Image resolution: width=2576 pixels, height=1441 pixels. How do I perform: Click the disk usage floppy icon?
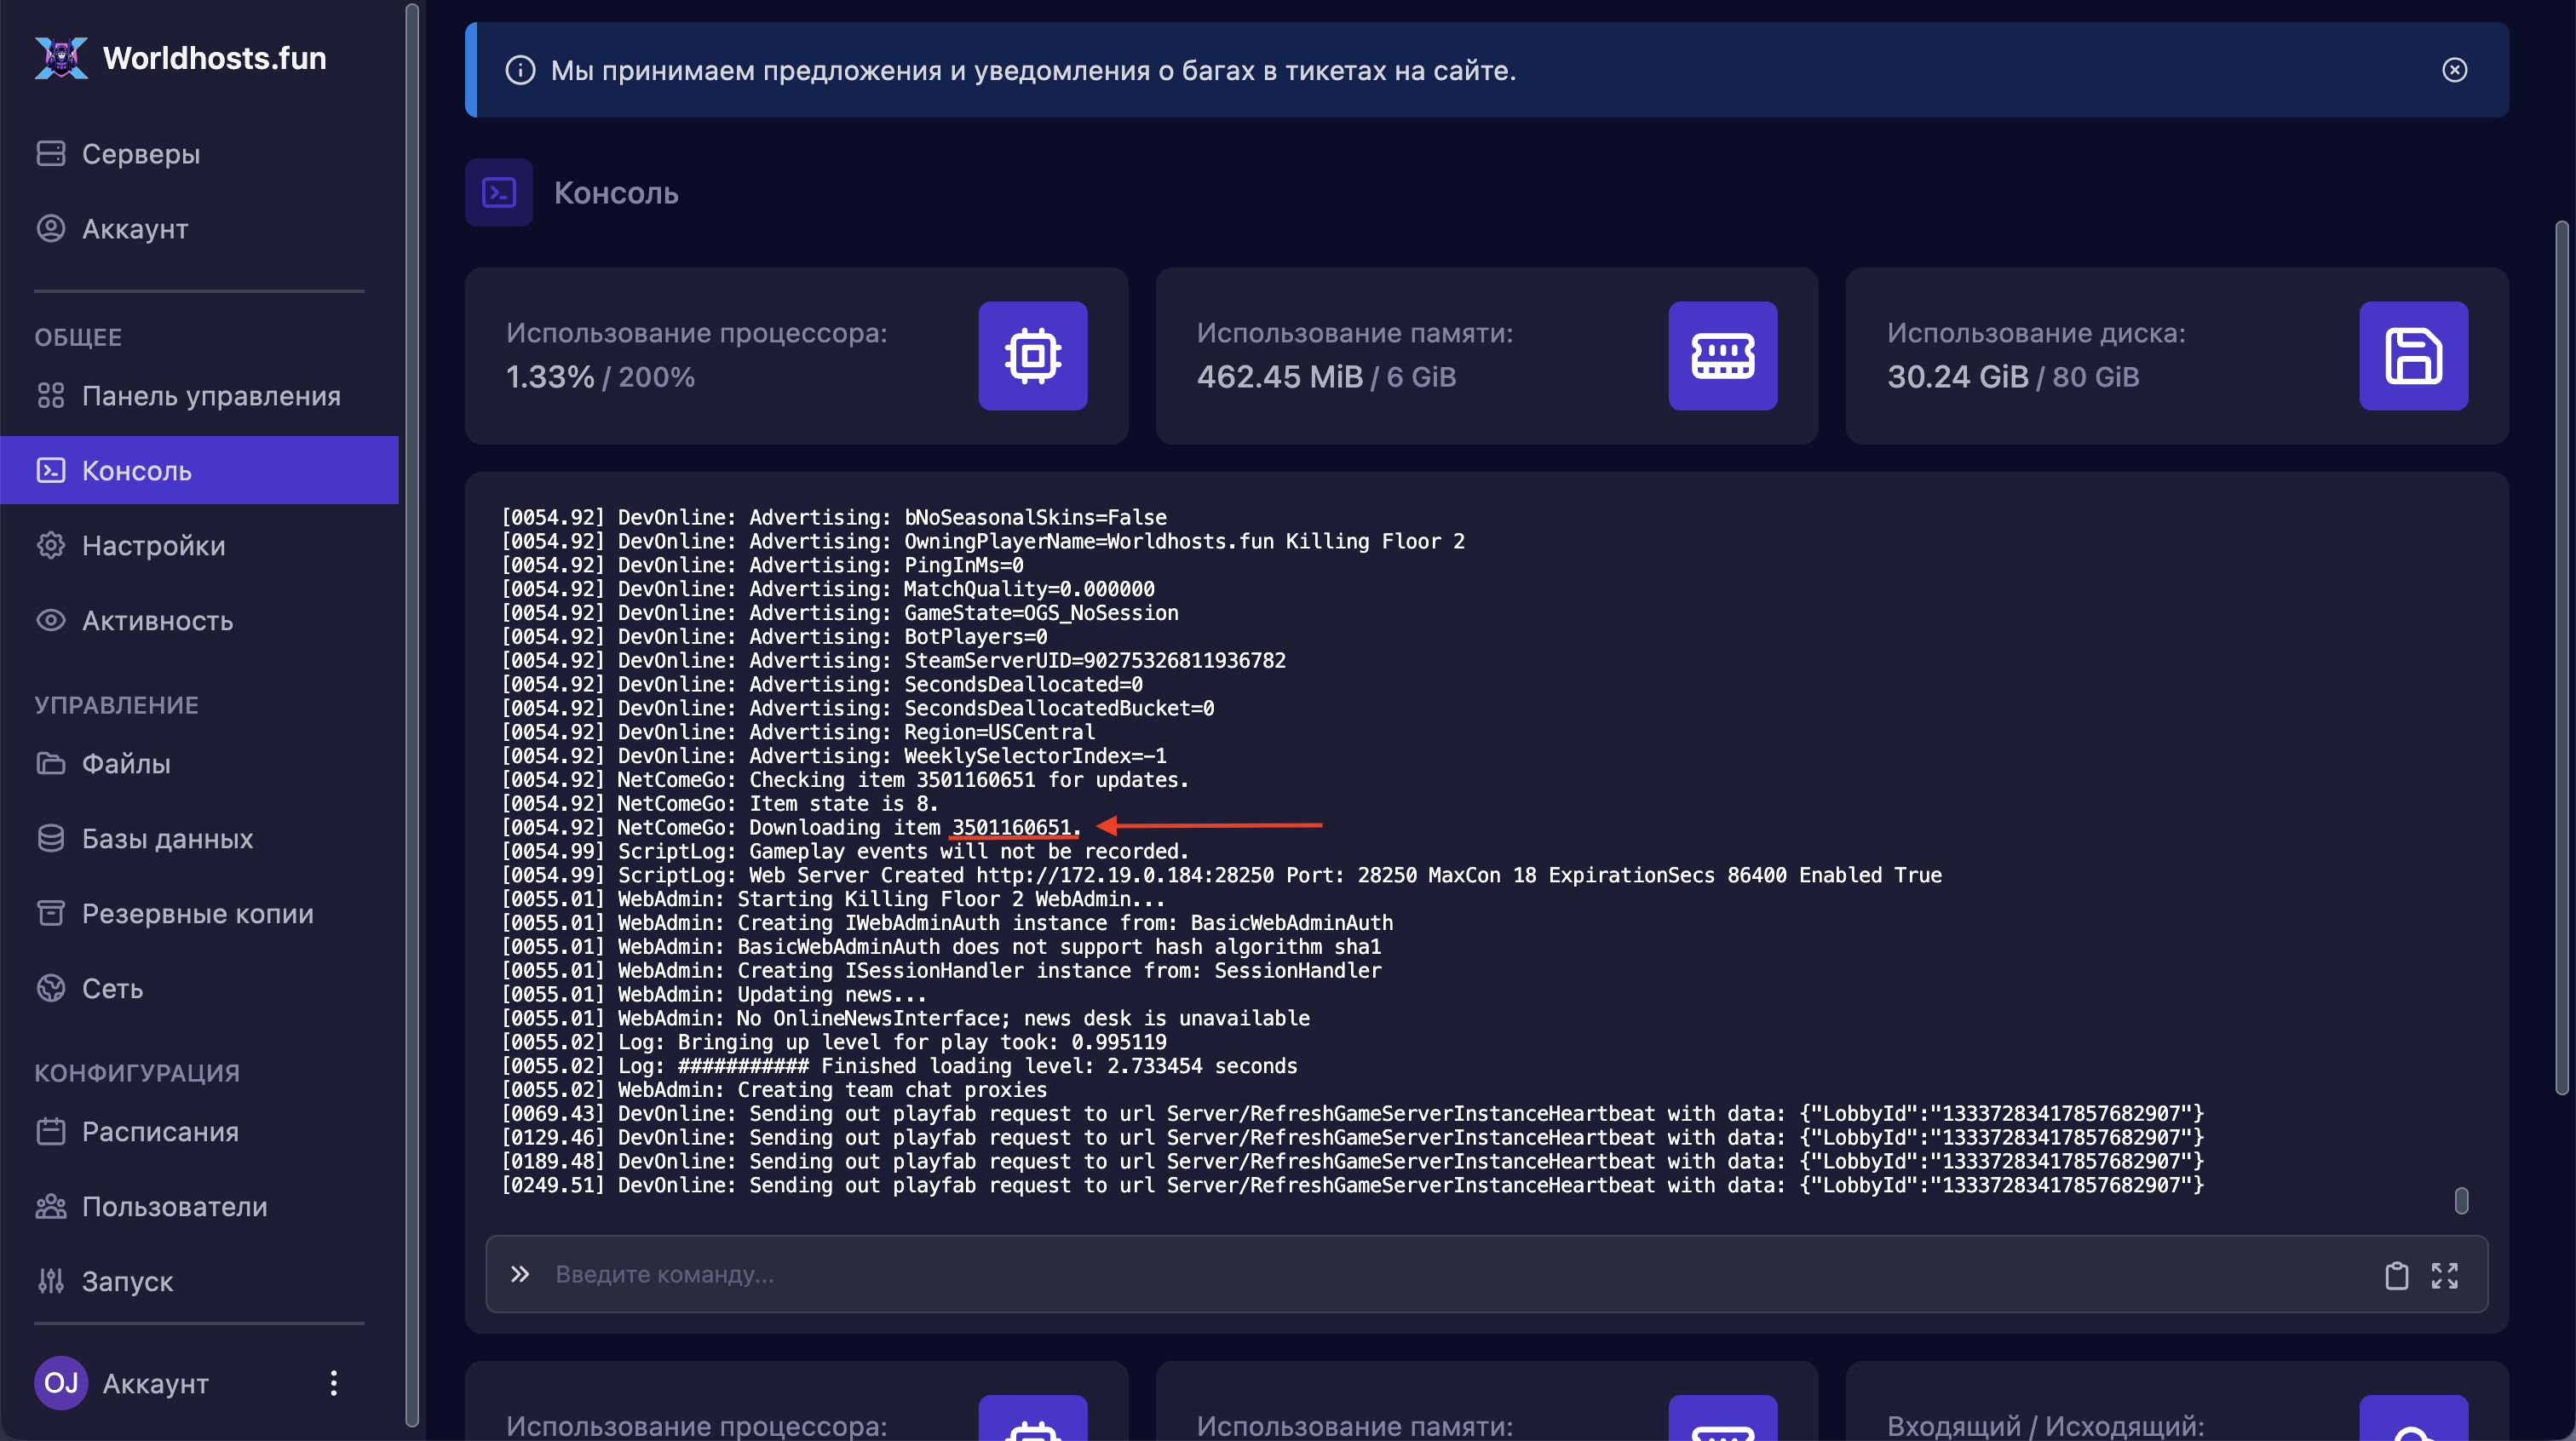coord(2413,356)
